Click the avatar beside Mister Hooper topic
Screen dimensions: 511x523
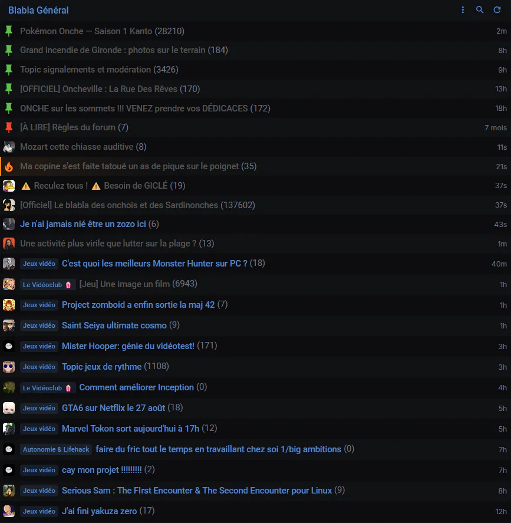9,346
